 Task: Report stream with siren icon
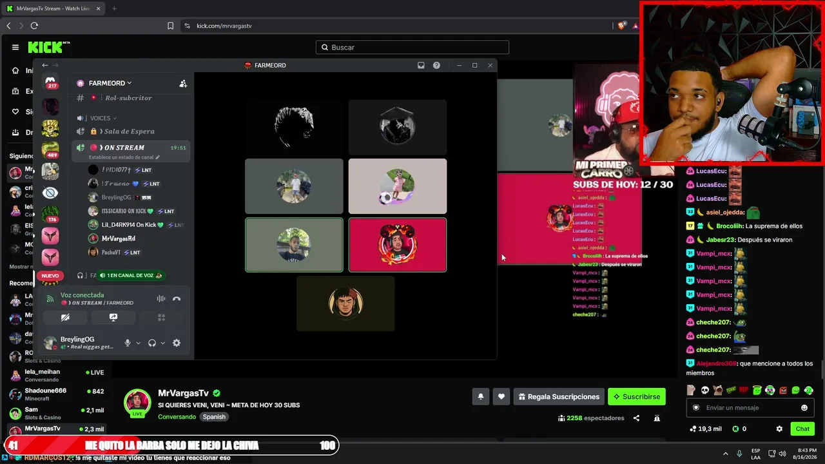pyautogui.click(x=657, y=418)
